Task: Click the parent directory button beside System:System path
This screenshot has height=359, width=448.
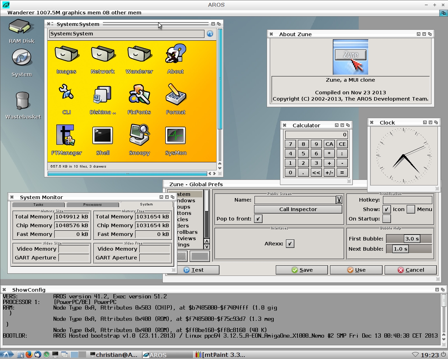Action: click(x=210, y=34)
